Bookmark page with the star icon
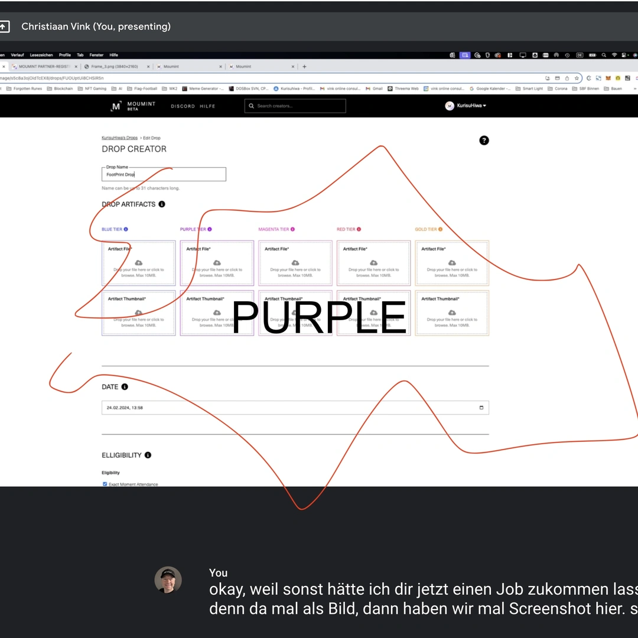This screenshot has width=638, height=638. (x=577, y=78)
